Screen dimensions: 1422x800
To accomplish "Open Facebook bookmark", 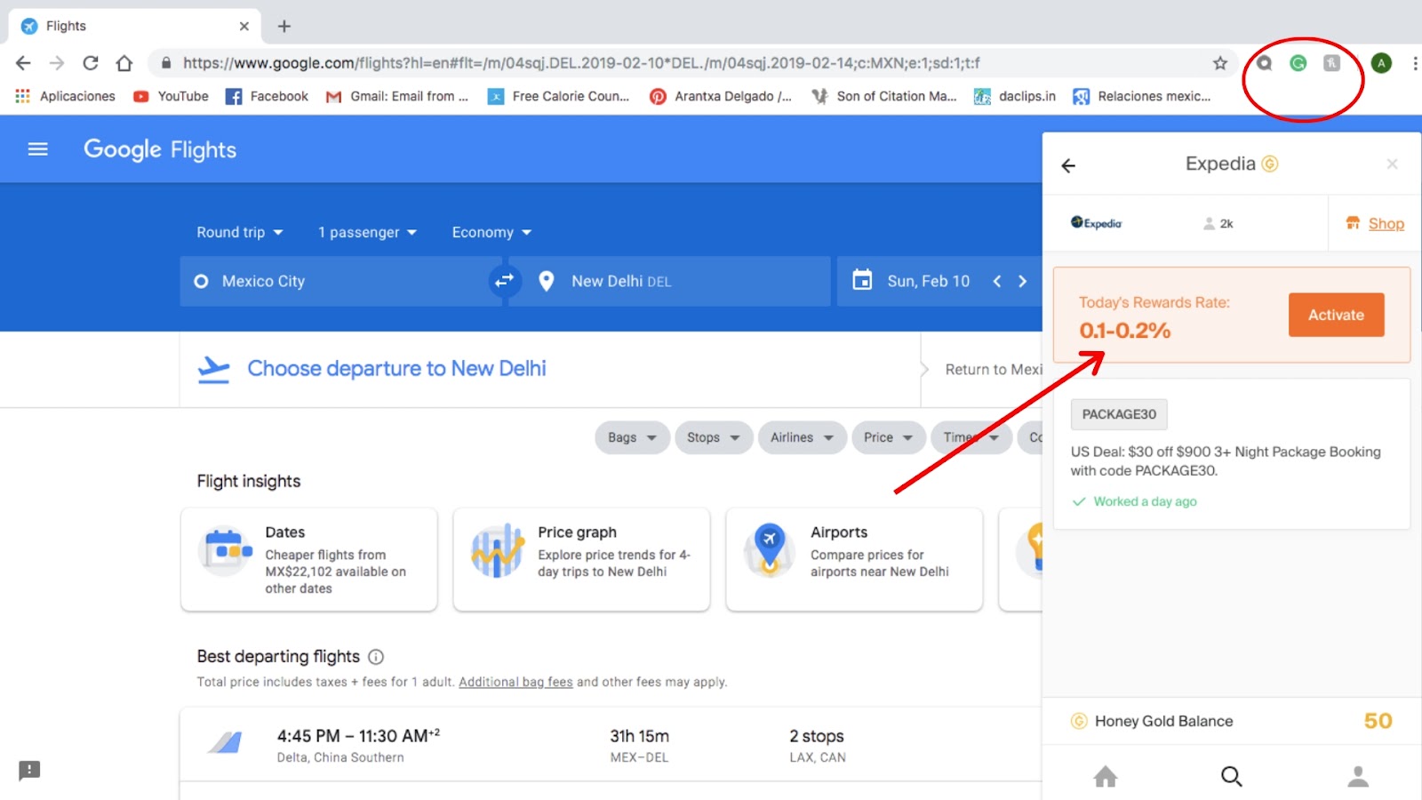I will pos(267,96).
